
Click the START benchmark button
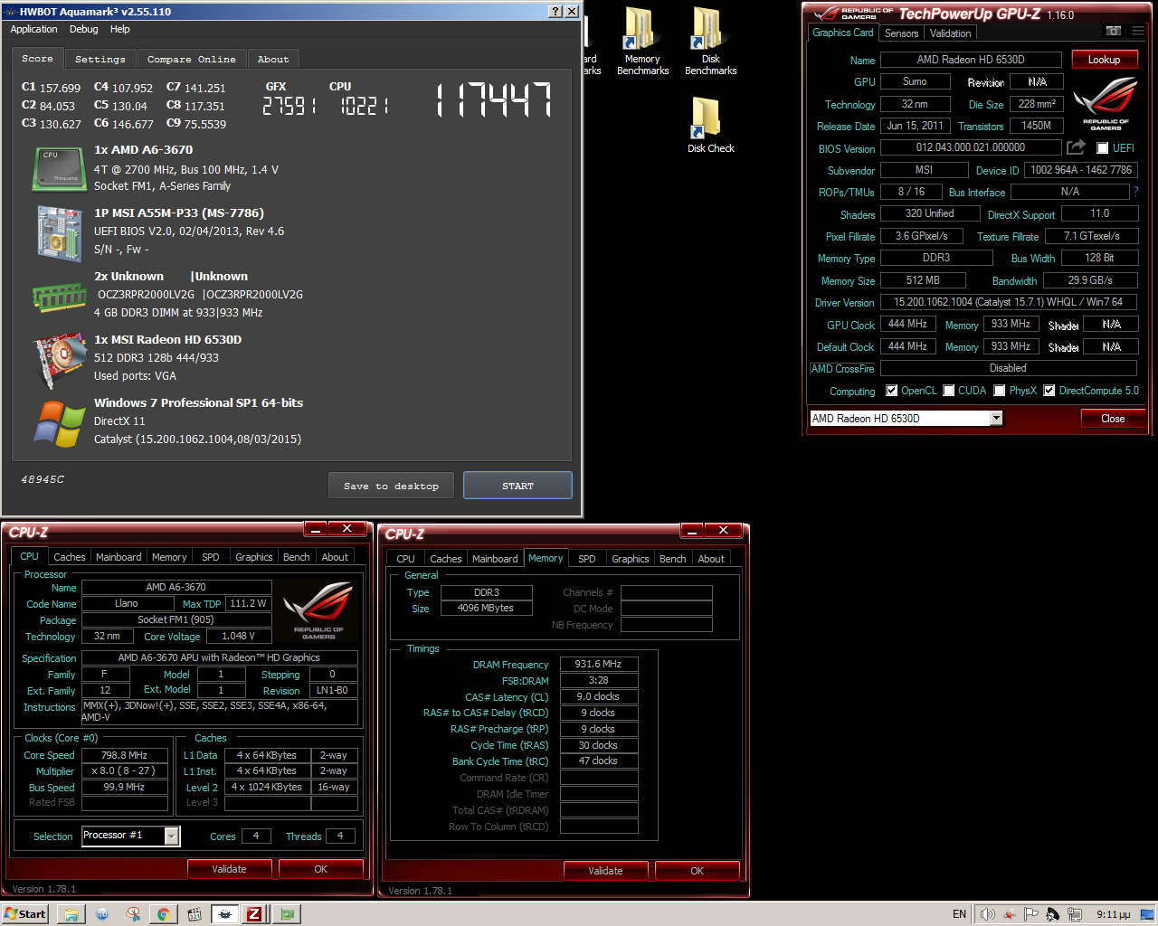(518, 486)
